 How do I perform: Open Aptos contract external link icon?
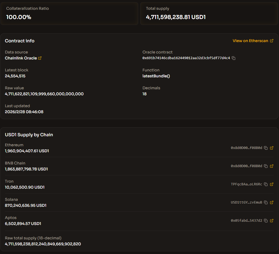[x=272, y=221]
